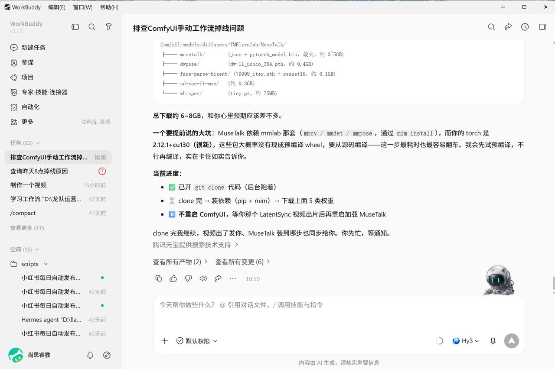Select task /compact
The image size is (555, 369).
point(58,213)
